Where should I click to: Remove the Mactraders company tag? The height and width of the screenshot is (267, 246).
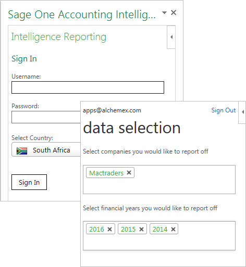tap(129, 173)
